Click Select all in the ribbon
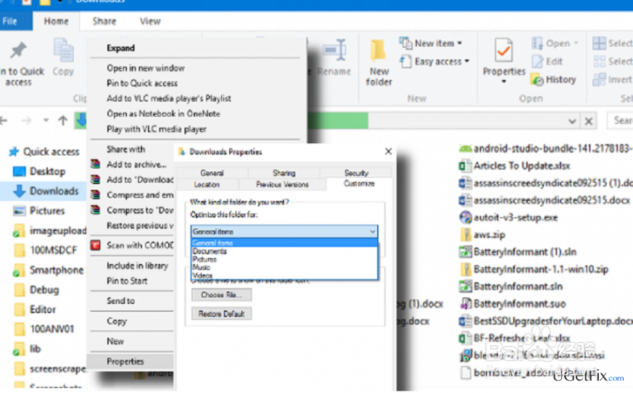Viewport: 633px width, 393px height. coord(612,44)
